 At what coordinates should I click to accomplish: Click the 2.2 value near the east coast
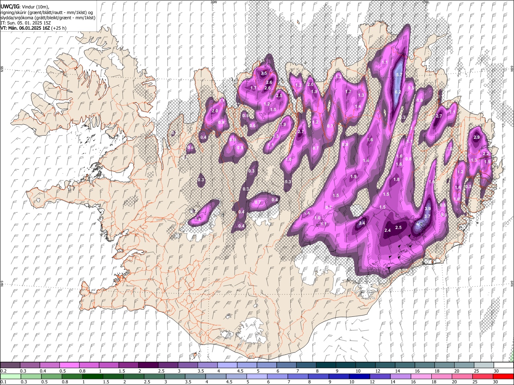[485, 154]
